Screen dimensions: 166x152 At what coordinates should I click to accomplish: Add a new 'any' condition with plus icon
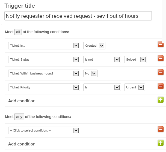[x=161, y=142]
